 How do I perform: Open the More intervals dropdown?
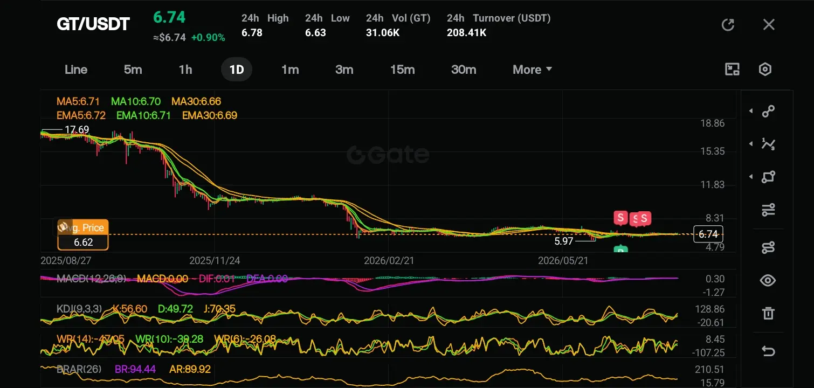(532, 70)
